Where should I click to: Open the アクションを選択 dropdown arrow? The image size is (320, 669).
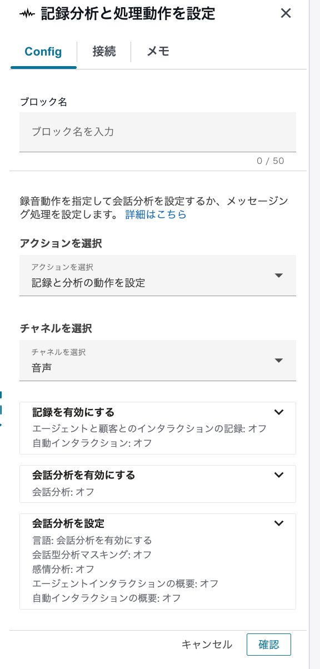(279, 275)
